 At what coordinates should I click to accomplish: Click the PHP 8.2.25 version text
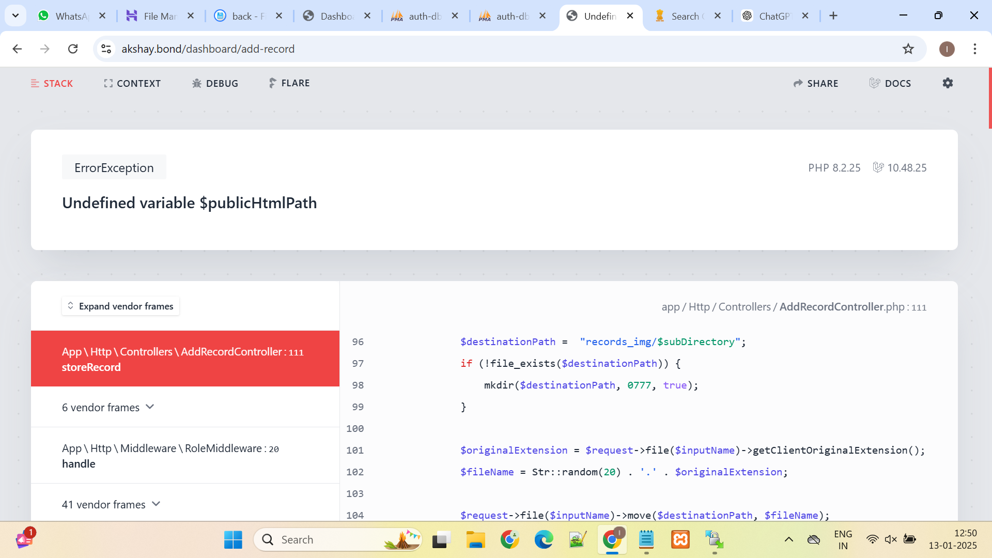pos(834,167)
